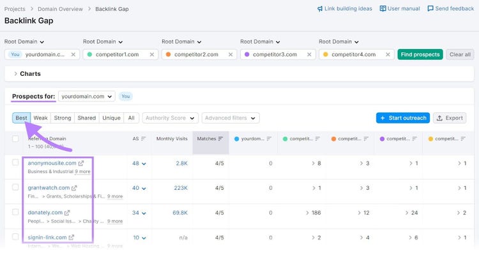Screen dimensions: 479x253
Task: Export the prospects table
Action: tap(450, 118)
